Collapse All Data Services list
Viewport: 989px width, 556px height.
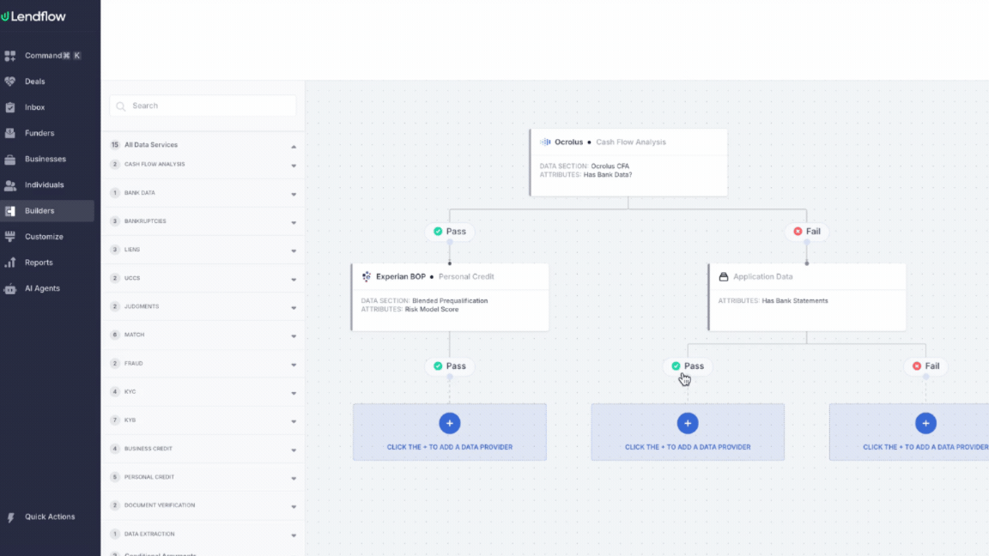tap(294, 146)
